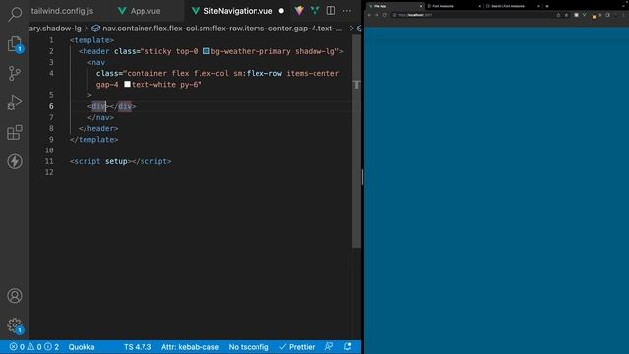Close the Vite App browser tab

click(x=421, y=6)
